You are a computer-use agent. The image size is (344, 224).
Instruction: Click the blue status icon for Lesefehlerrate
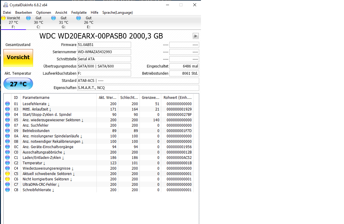tap(7, 104)
